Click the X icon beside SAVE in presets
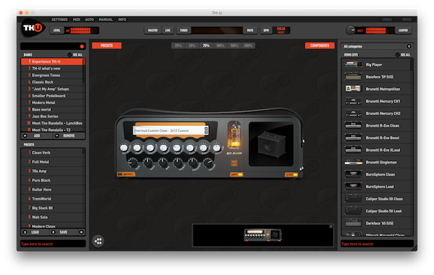The height and width of the screenshot is (275, 434). coord(81,232)
